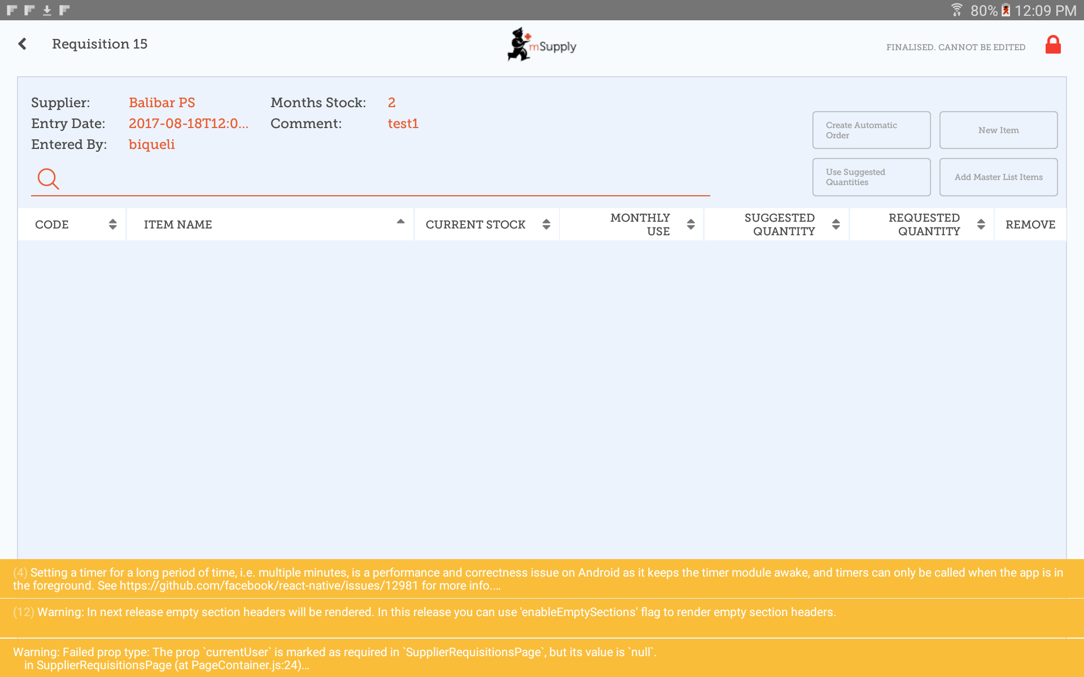The height and width of the screenshot is (677, 1084).
Task: Sort by Item Name column arrow
Action: [x=400, y=222]
